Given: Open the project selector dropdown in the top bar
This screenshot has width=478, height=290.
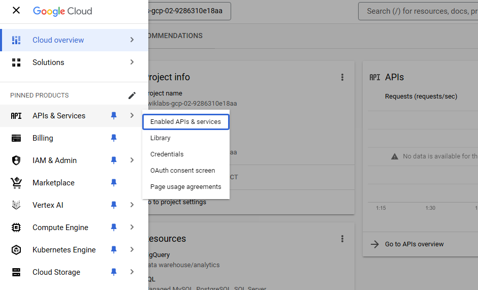Looking at the screenshot, I should (x=189, y=11).
